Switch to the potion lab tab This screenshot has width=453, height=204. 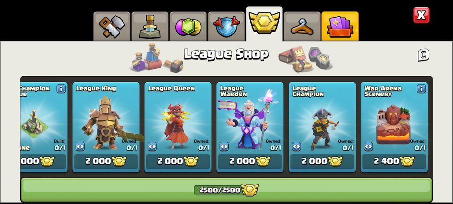[150, 26]
